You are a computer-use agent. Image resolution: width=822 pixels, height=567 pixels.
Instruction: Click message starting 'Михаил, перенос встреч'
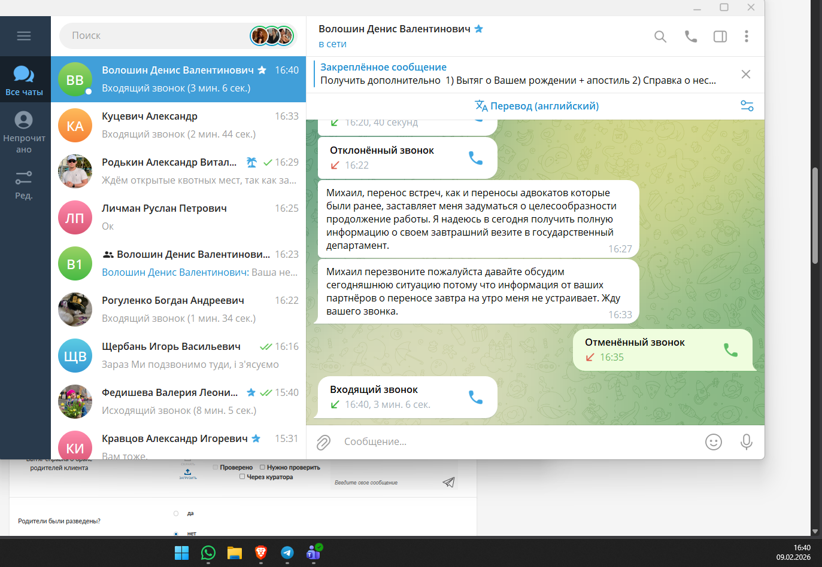click(478, 219)
